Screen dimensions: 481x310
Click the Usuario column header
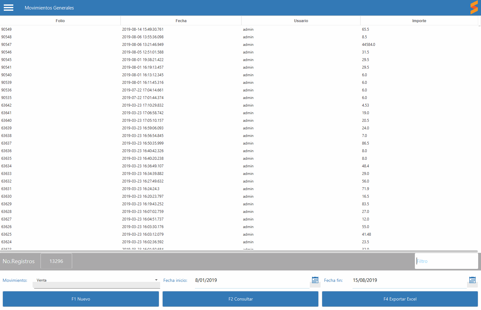[301, 21]
